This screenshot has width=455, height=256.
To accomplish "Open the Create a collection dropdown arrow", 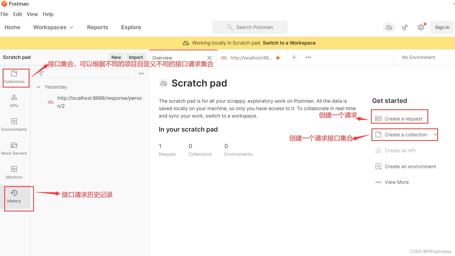I will (435, 134).
